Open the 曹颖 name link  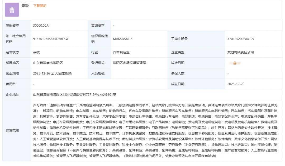pyautogui.click(x=25, y=6)
